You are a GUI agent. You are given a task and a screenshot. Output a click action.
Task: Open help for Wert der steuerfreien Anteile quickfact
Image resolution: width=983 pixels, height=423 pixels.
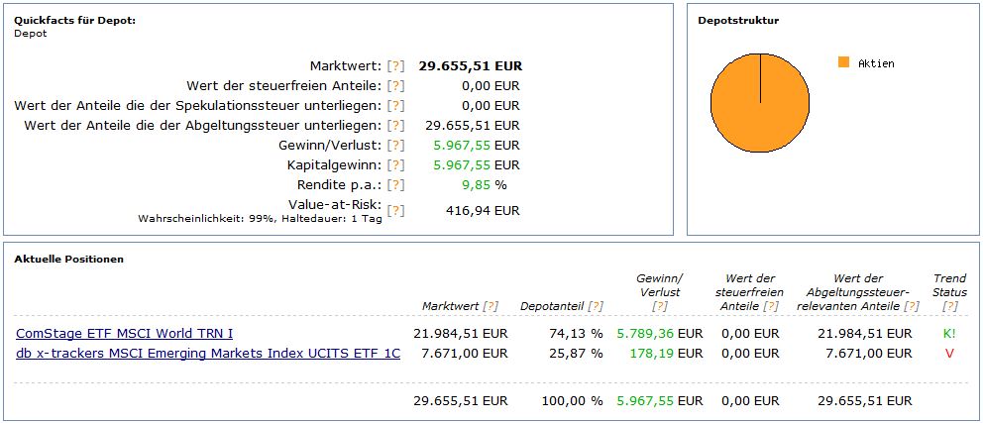tap(395, 86)
